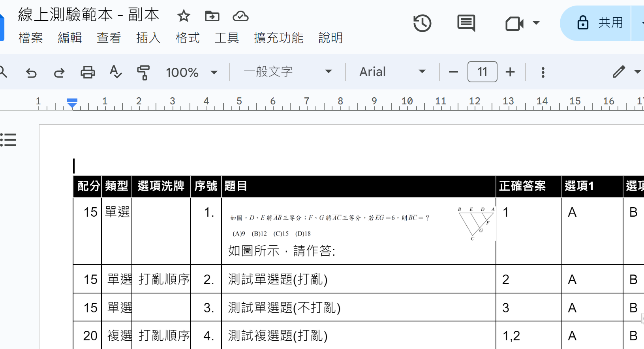Run spelling and grammar check icon
The image size is (644, 349).
click(115, 72)
